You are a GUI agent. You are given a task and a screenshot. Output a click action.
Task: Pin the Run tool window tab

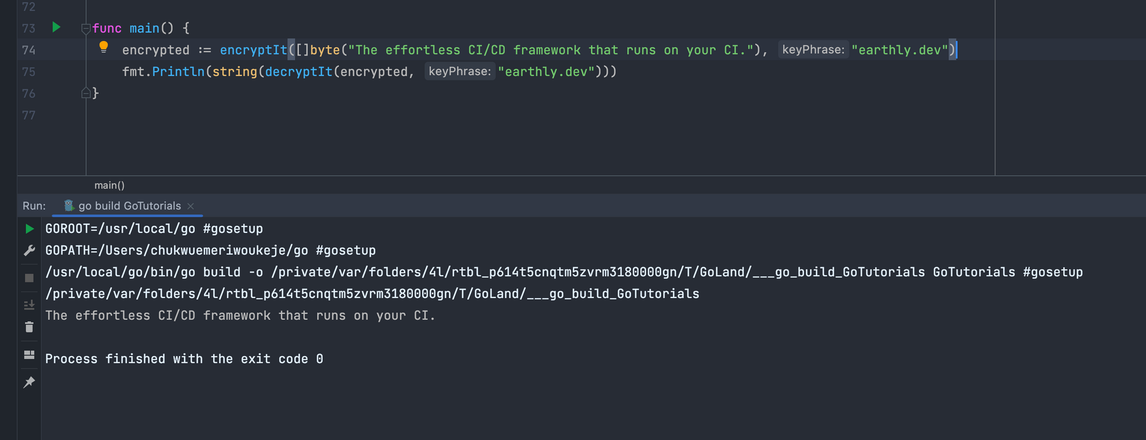coord(29,382)
